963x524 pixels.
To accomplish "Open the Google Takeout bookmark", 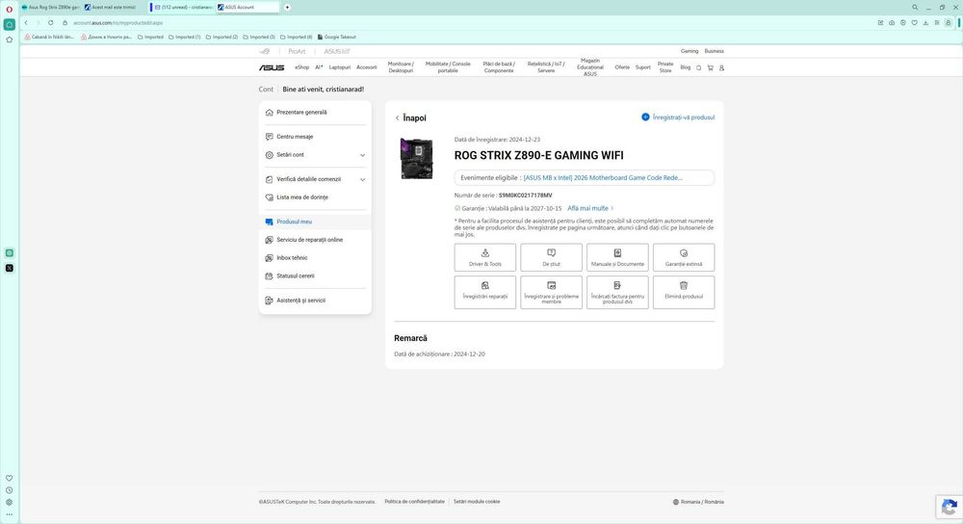I will pyautogui.click(x=336, y=37).
